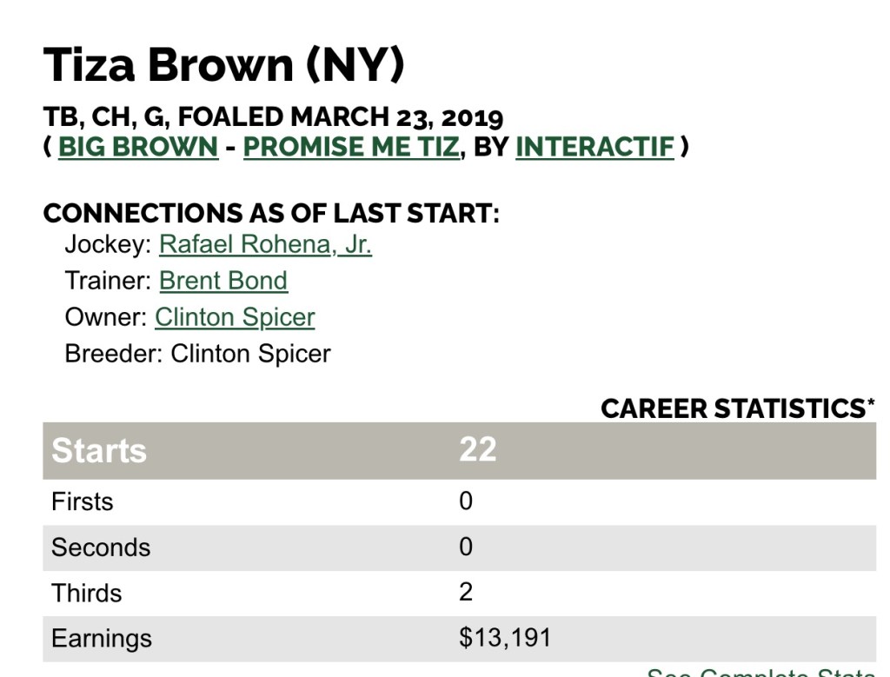Click the Connections As Of Last Start heading
This screenshot has height=677, width=890.
tap(271, 213)
